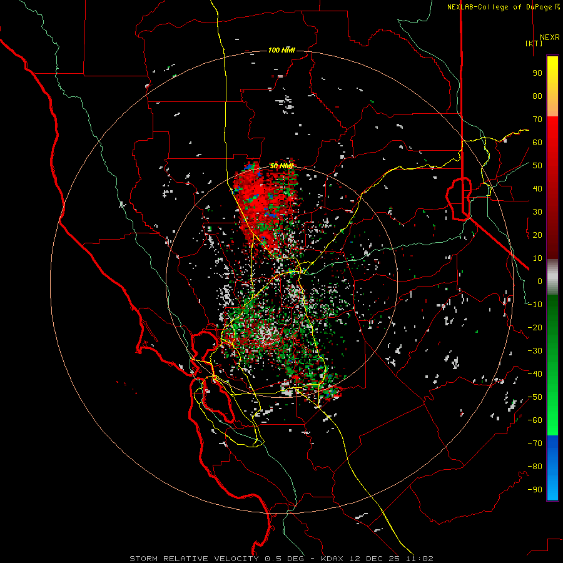Click the positive 10 scale value
Viewport: 563px width, 563px height.
[537, 258]
